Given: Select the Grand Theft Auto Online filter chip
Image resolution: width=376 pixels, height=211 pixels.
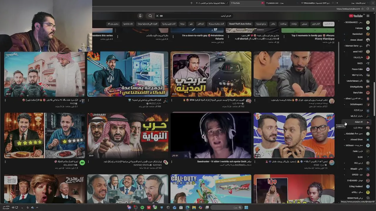Looking at the screenshot, I should click(240, 24).
